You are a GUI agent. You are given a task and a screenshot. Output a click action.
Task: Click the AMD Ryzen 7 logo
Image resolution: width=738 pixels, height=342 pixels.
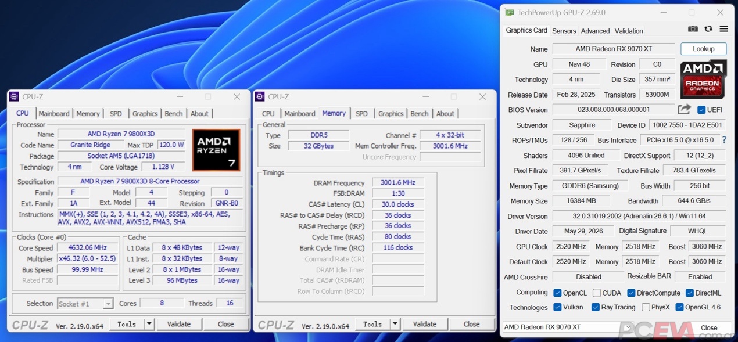pyautogui.click(x=216, y=150)
